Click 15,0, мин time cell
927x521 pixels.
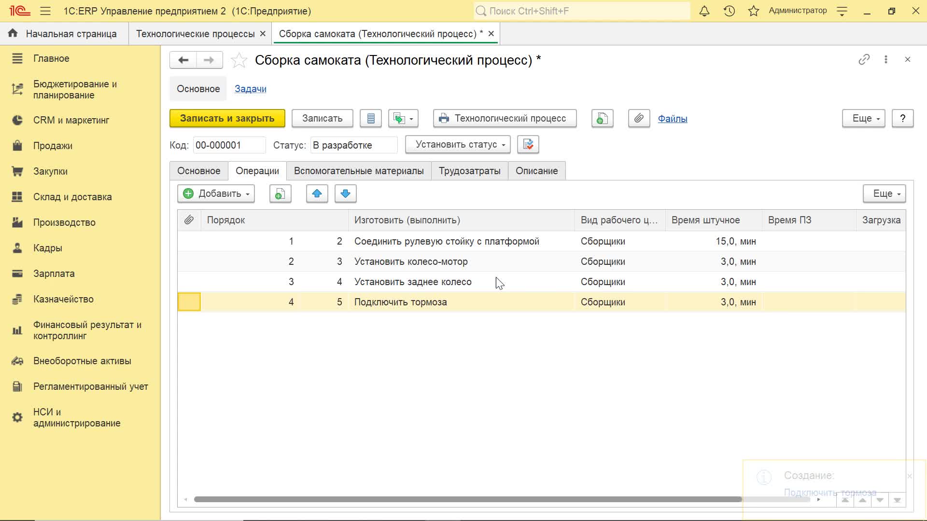coord(714,241)
